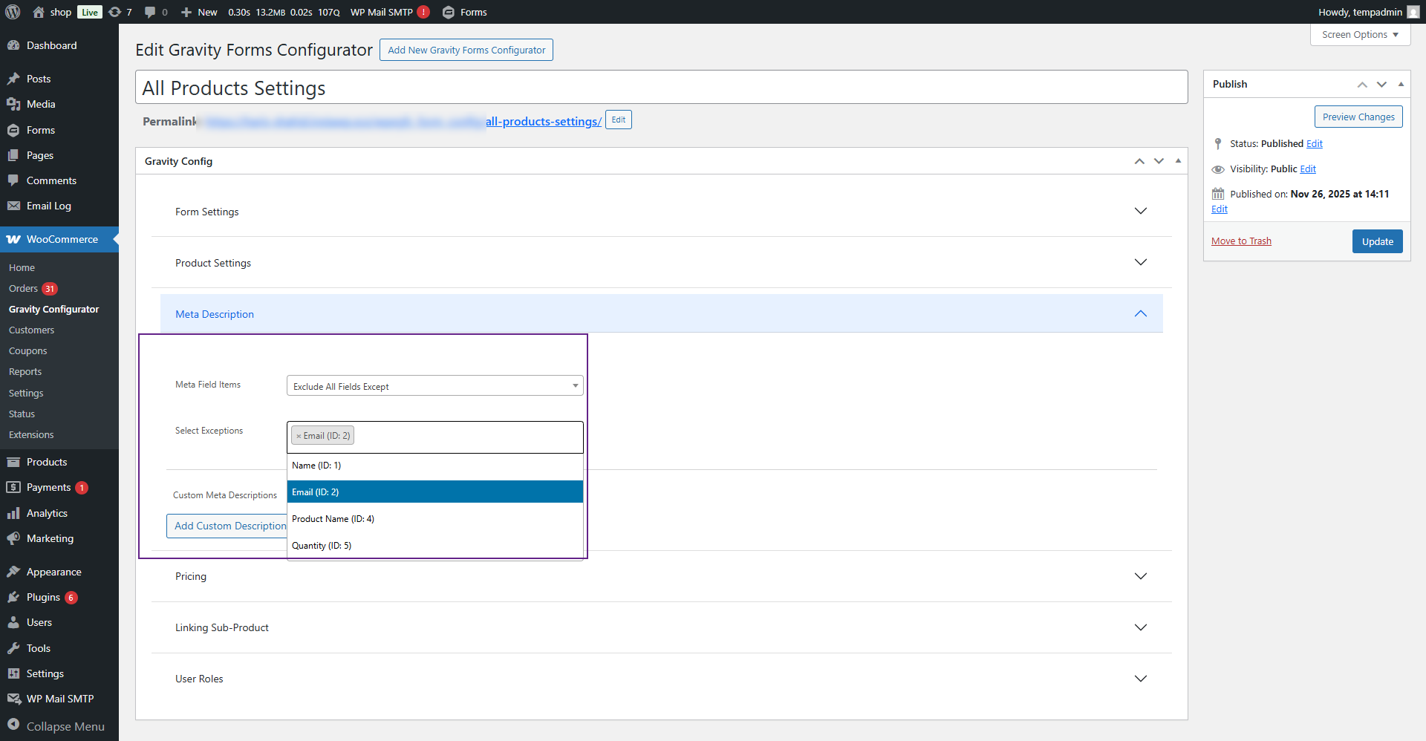Open Customers in WooCommerce submenu

pyautogui.click(x=31, y=330)
